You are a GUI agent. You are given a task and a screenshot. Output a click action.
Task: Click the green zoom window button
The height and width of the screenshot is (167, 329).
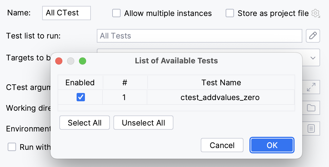[83, 61]
